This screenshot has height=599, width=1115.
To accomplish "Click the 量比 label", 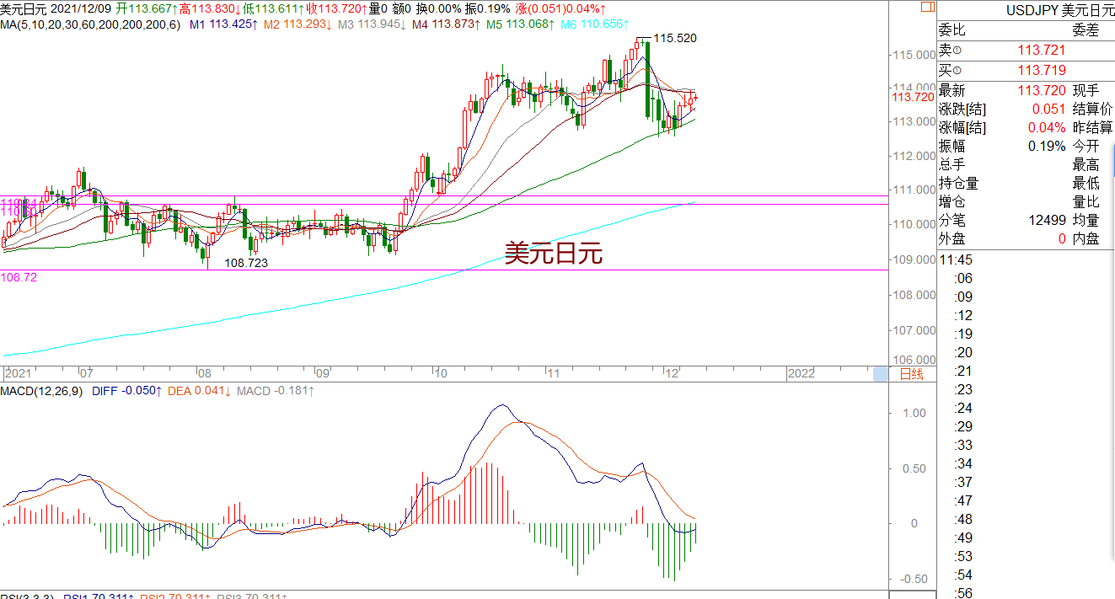I will [1086, 202].
